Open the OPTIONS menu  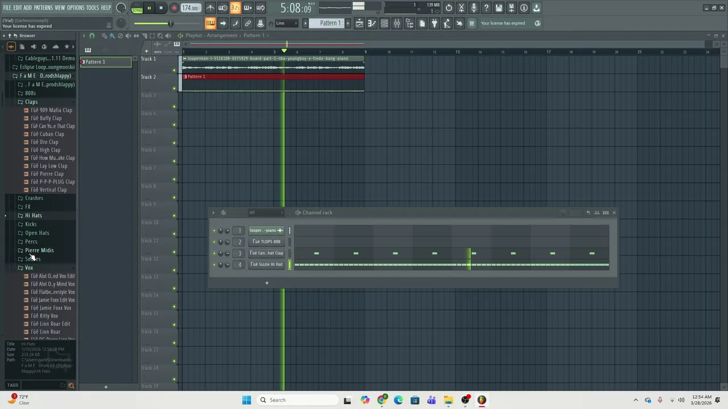pos(76,7)
